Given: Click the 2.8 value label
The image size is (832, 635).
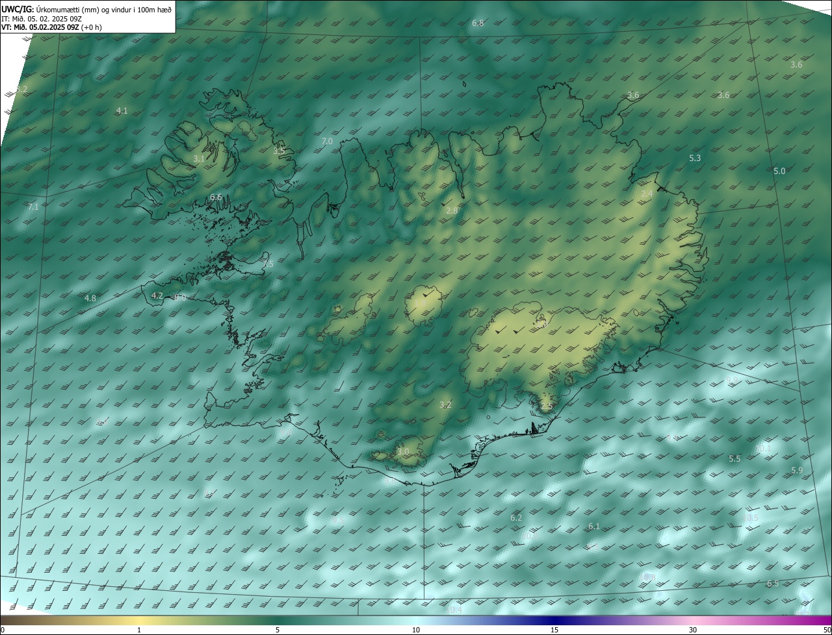Looking at the screenshot, I should (x=452, y=211).
